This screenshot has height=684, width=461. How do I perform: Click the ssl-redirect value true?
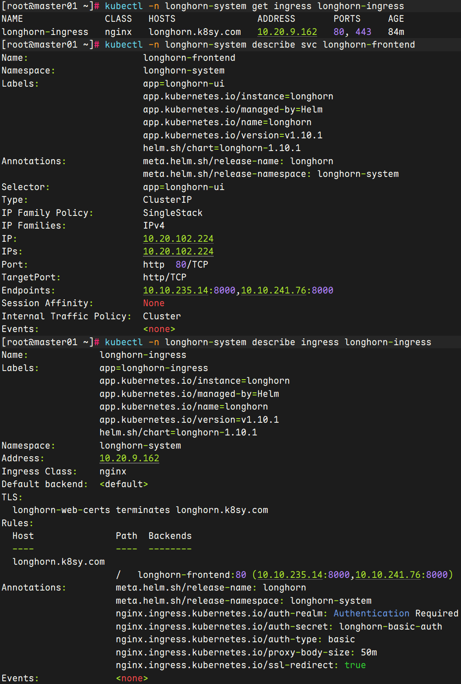coord(355,665)
